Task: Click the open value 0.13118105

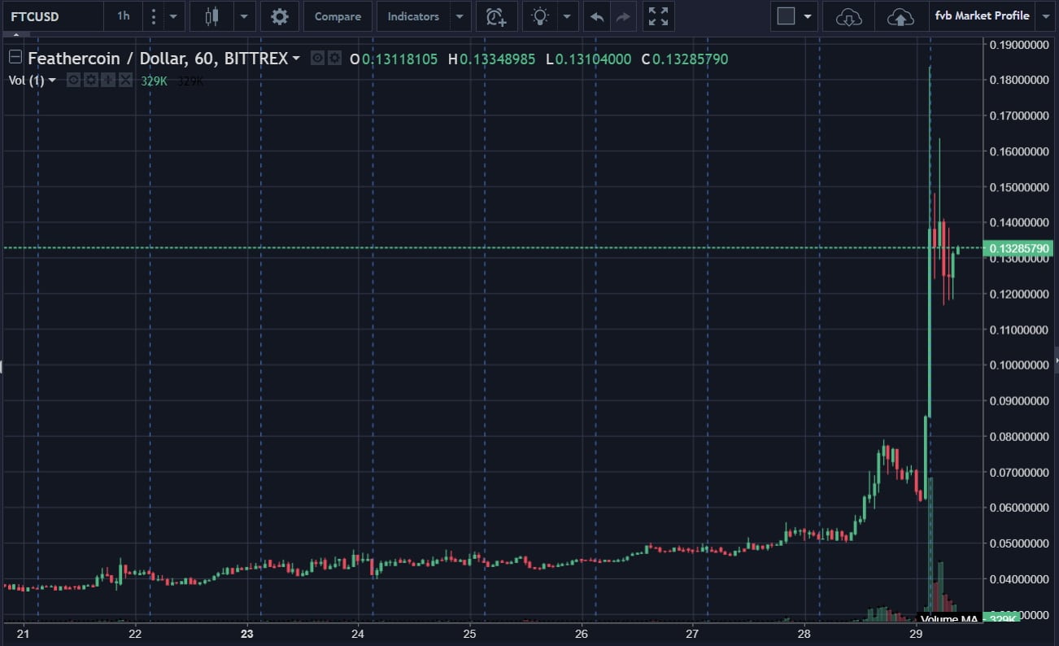Action: click(399, 59)
